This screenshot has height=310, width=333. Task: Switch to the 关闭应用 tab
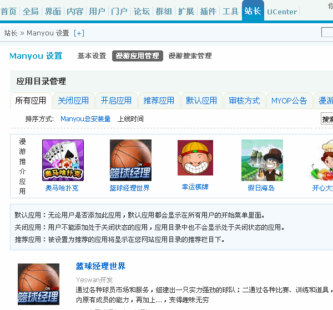pyautogui.click(x=73, y=101)
